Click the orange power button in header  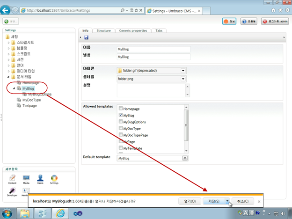(229, 22)
